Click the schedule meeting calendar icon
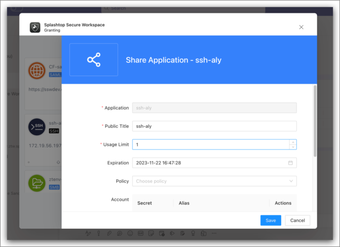Screen dimensions: 340x247 (162, 233)
